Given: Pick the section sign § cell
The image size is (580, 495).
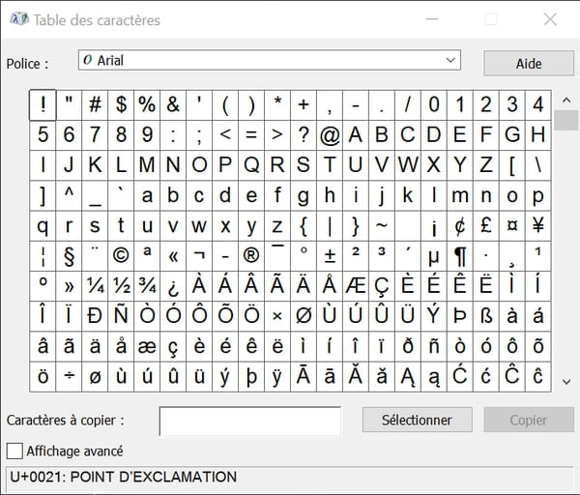Looking at the screenshot, I should click(69, 256).
